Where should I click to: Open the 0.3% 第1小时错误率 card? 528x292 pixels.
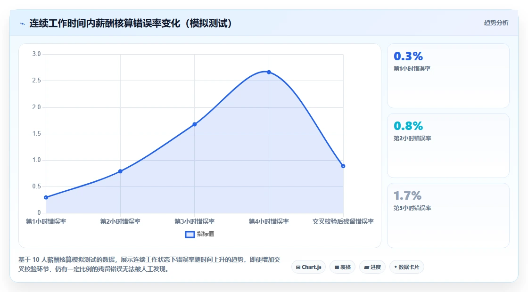448,76
